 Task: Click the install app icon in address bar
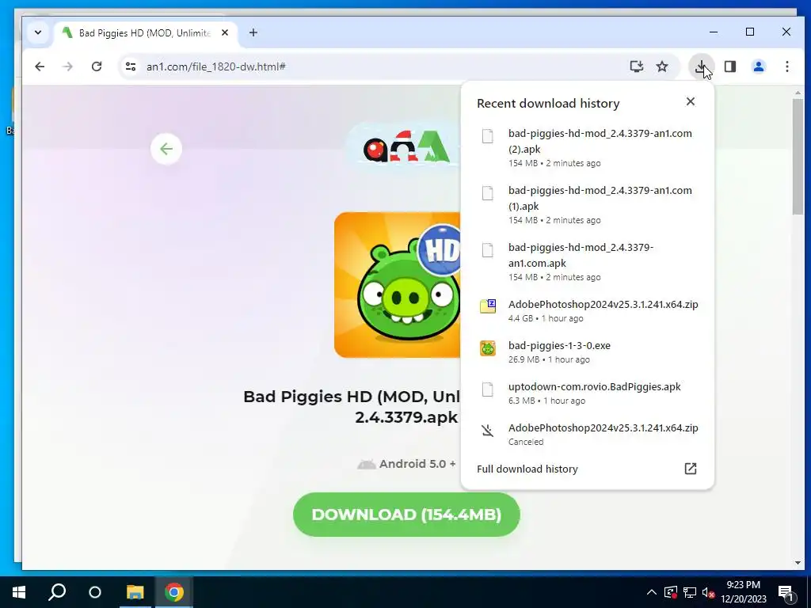636,66
